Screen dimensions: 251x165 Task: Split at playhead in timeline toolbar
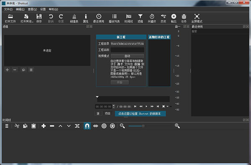click(x=77, y=126)
